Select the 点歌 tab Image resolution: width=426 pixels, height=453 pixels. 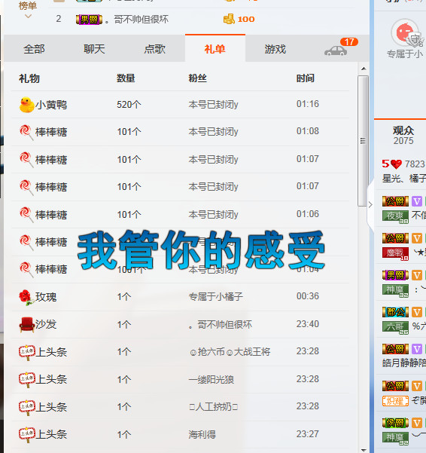coord(154,49)
